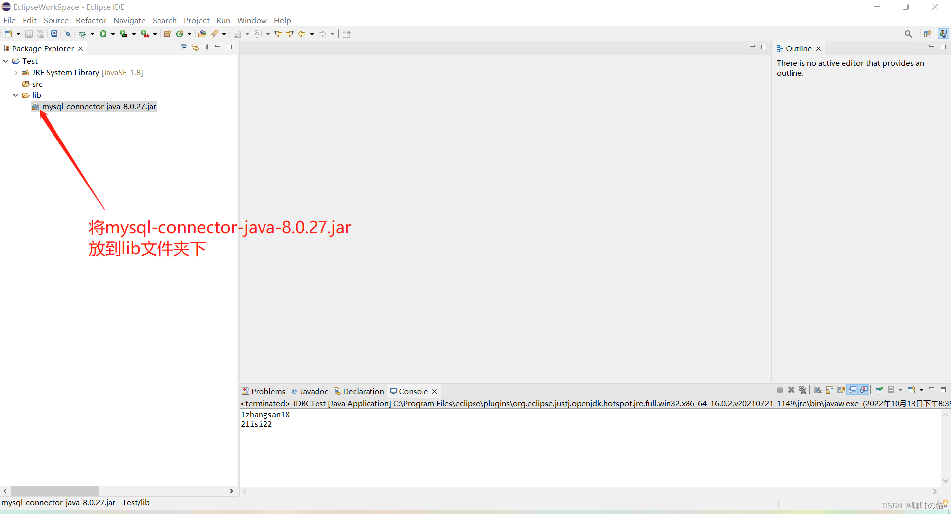
Task: Collapse all nodes in Package Explorer
Action: [184, 47]
